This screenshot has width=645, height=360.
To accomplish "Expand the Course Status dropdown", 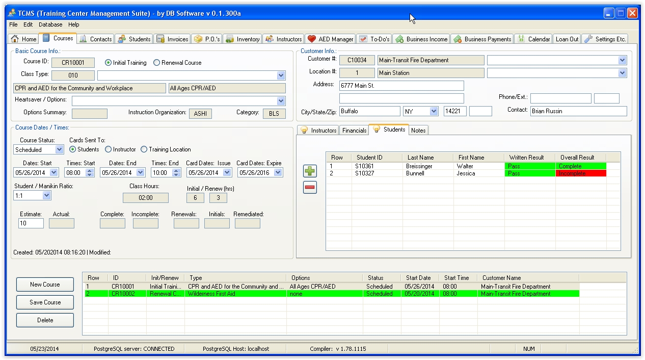I will [59, 150].
